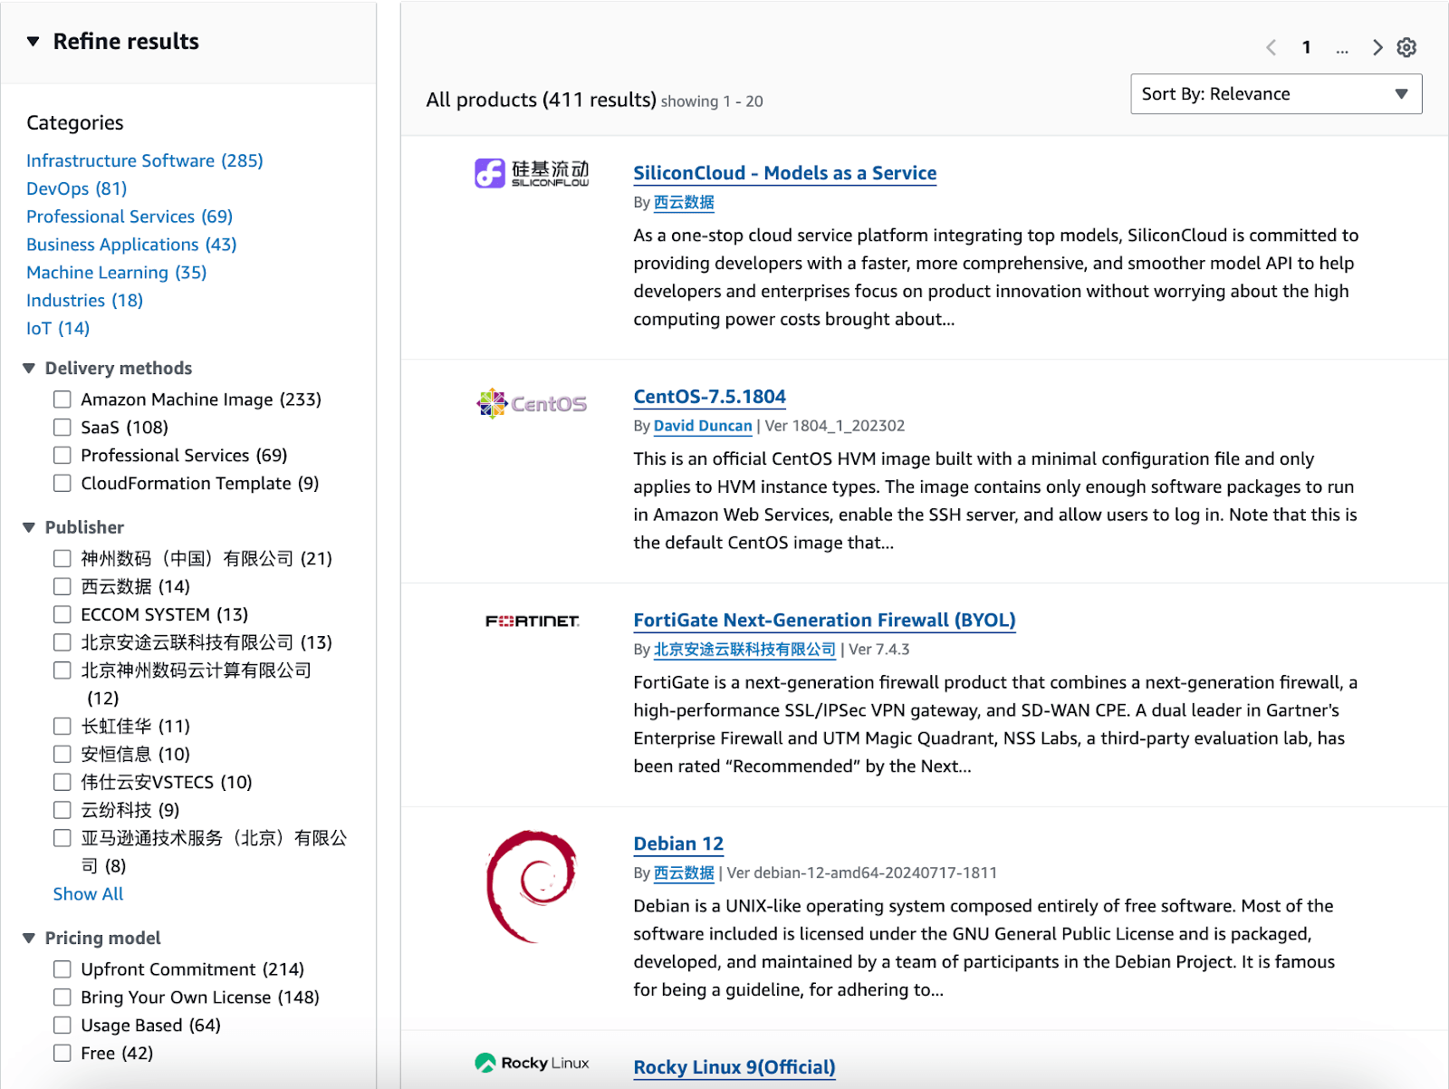Check the 西云数据 publisher checkbox

pyautogui.click(x=62, y=586)
